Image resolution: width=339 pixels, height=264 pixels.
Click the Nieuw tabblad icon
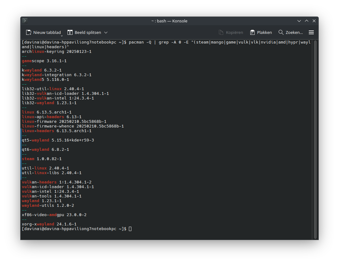pos(29,32)
